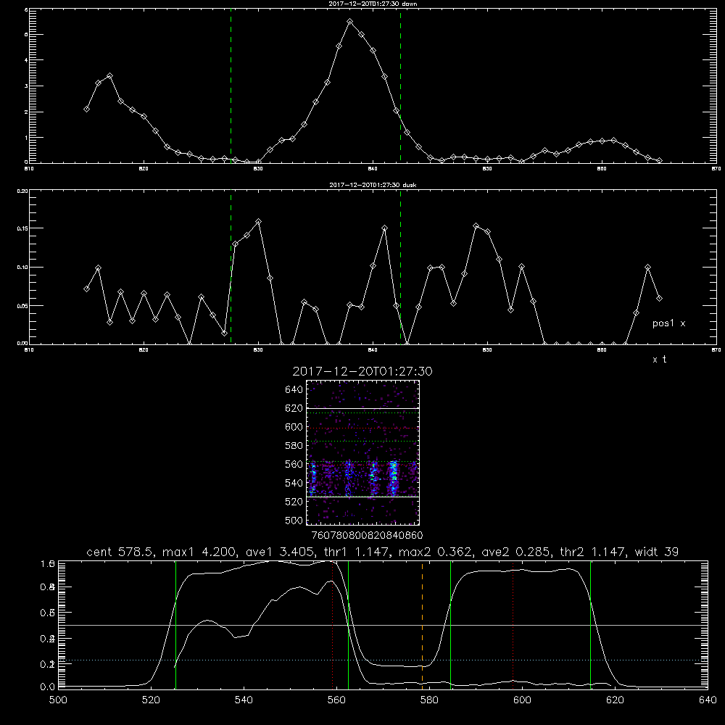
Task: Click spectrogram x-axis tick labels 760-860
Action: 367,536
